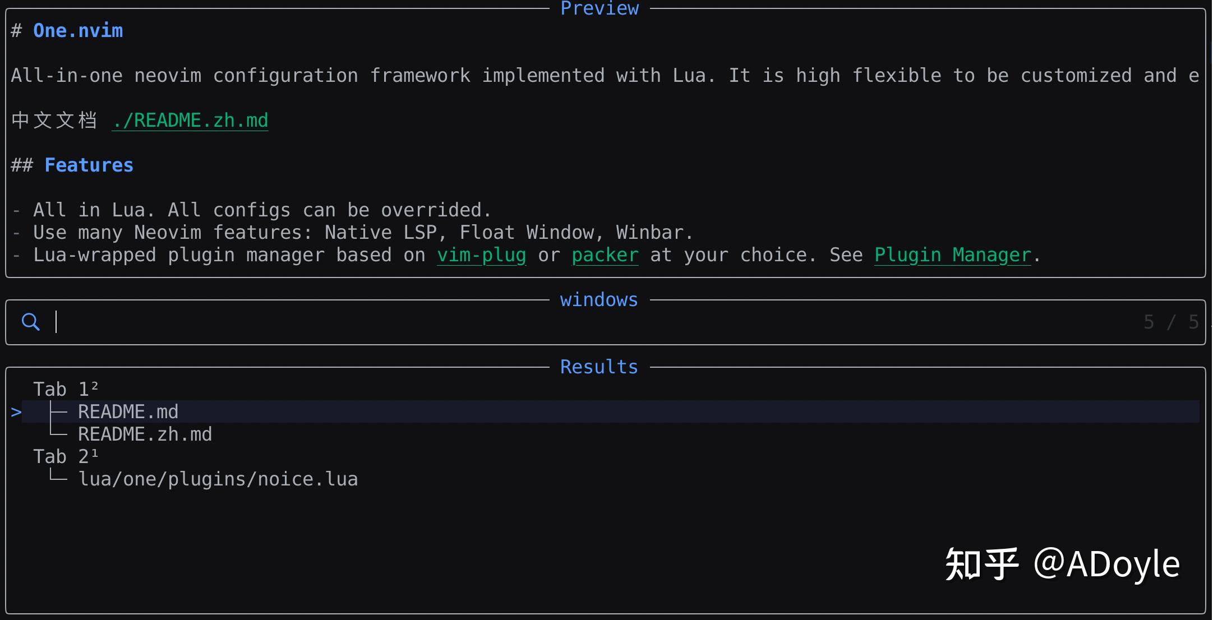Select README.md in the Results tree
Screen dimensions: 1213x620
tap(128, 411)
